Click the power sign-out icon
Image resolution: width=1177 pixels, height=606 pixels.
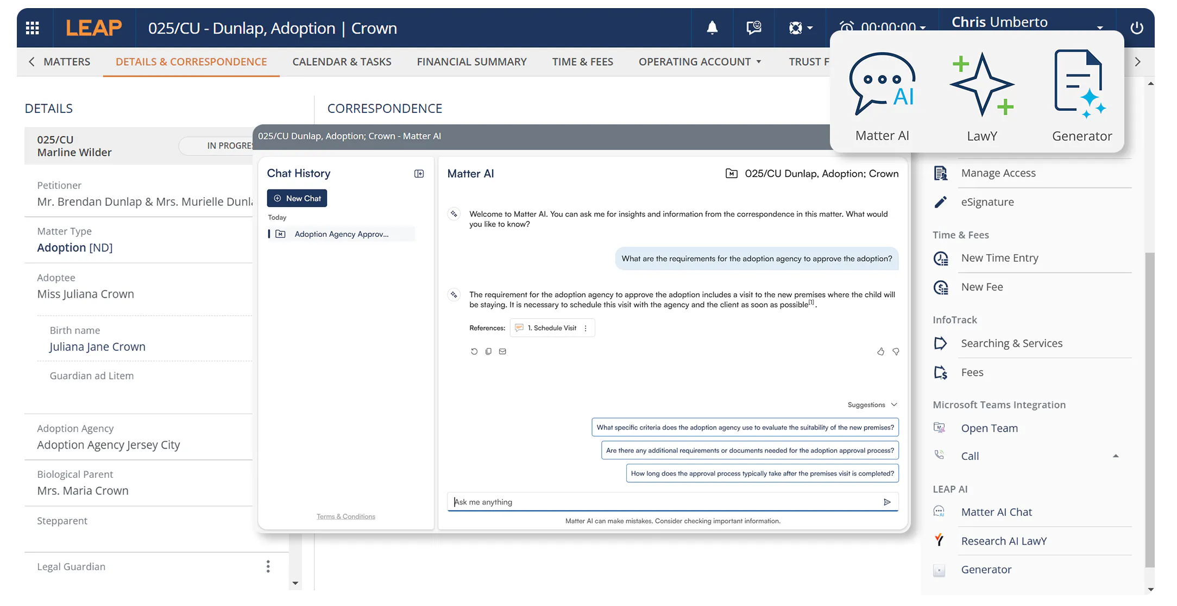1136,27
